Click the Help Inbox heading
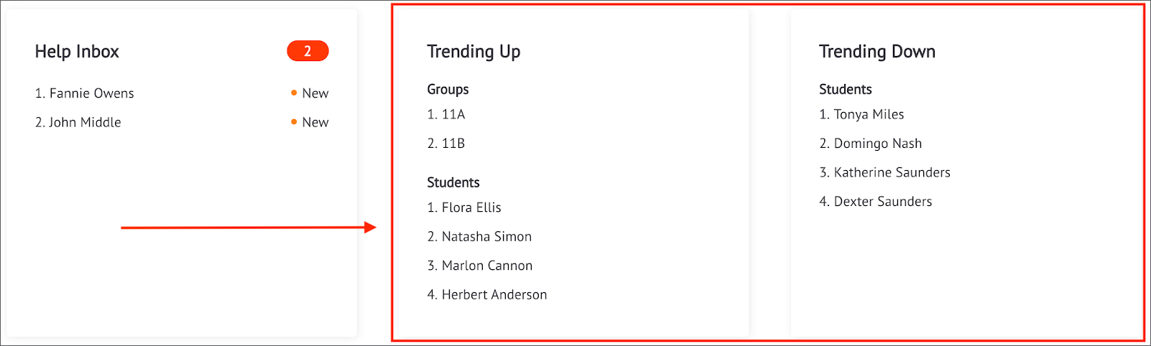The image size is (1151, 346). tap(77, 52)
